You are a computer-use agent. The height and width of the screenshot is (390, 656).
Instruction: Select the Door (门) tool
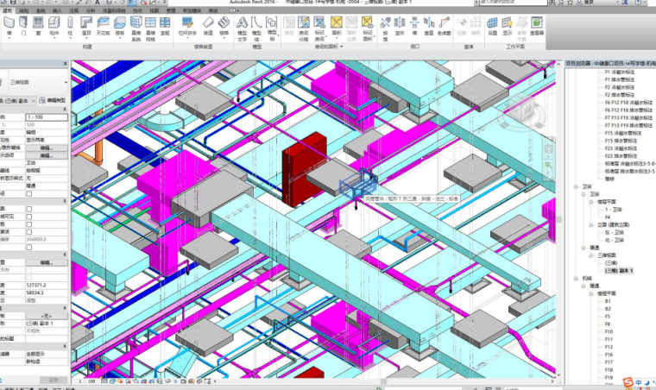[24, 26]
